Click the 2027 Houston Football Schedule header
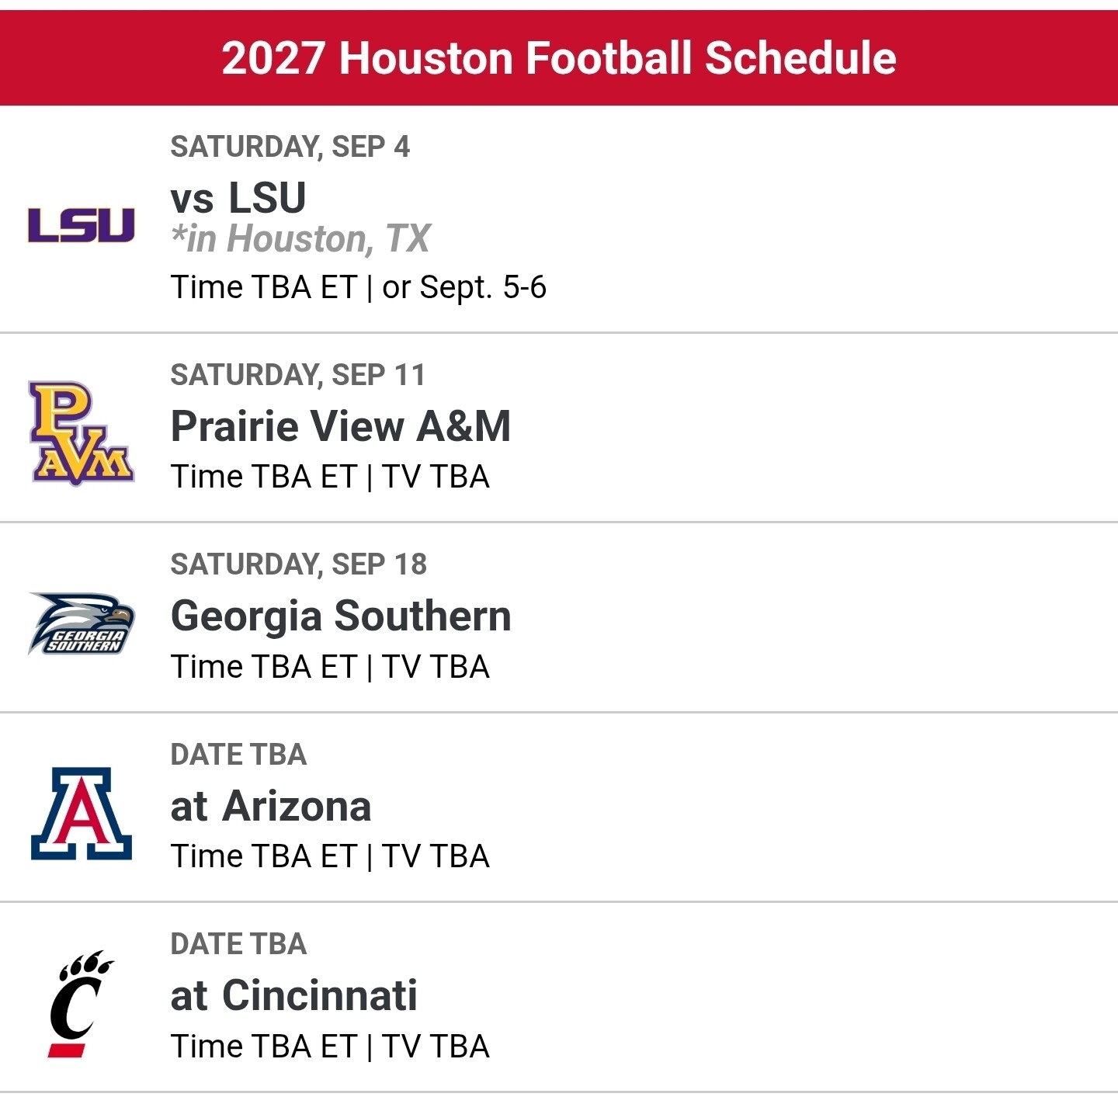 coord(559,58)
